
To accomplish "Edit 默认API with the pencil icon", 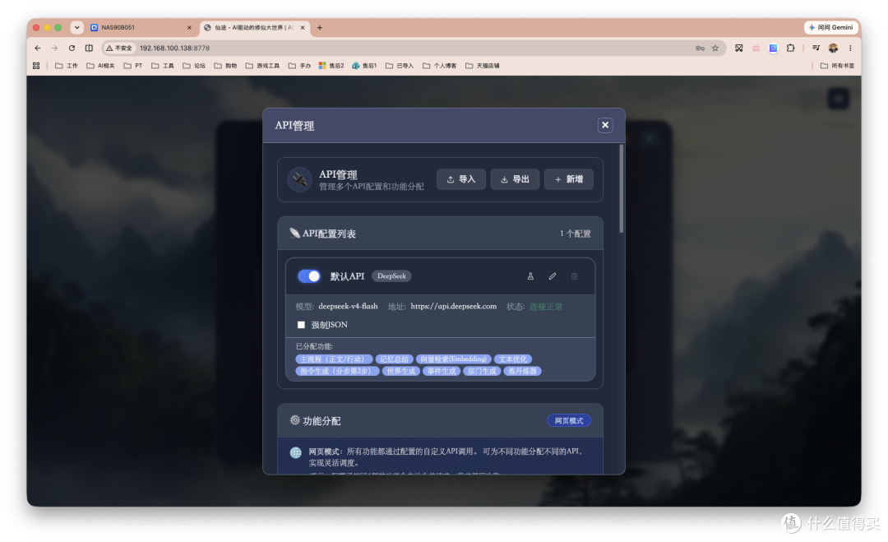I will coord(553,276).
